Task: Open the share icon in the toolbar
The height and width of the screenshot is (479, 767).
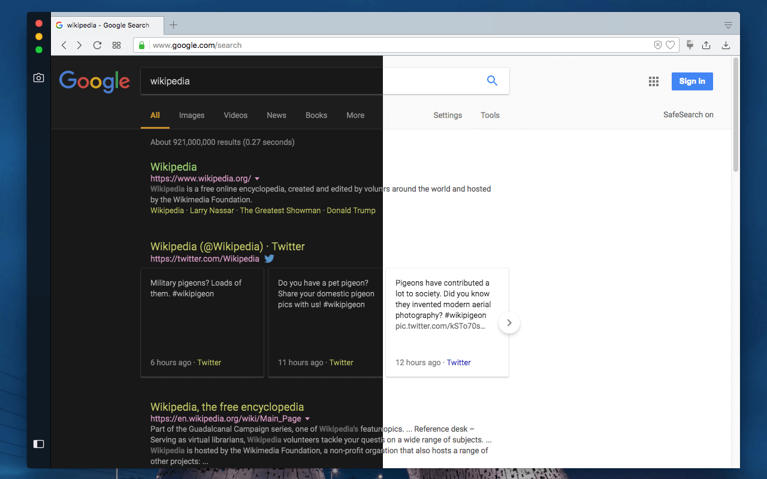Action: (x=706, y=45)
